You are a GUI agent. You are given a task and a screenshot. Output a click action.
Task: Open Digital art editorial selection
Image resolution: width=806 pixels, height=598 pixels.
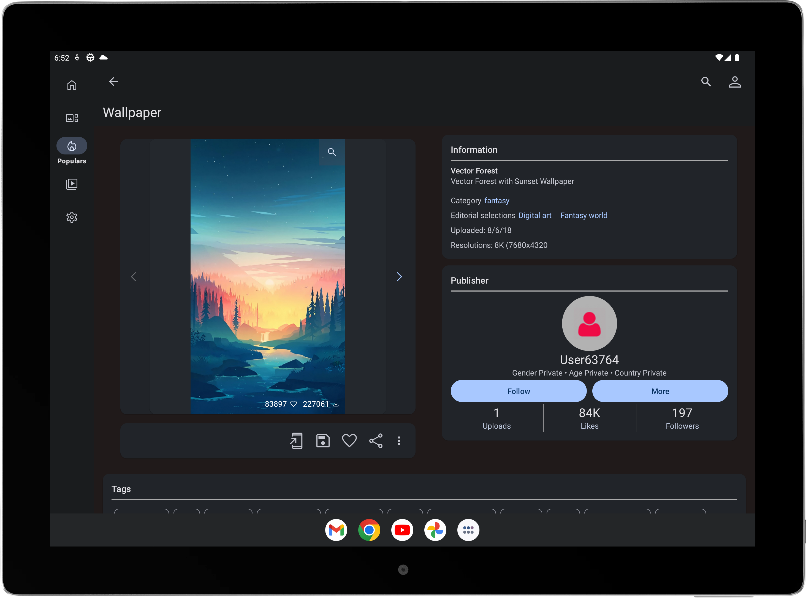tap(534, 215)
